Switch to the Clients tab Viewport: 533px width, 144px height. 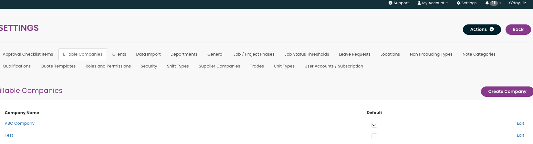[x=119, y=54]
